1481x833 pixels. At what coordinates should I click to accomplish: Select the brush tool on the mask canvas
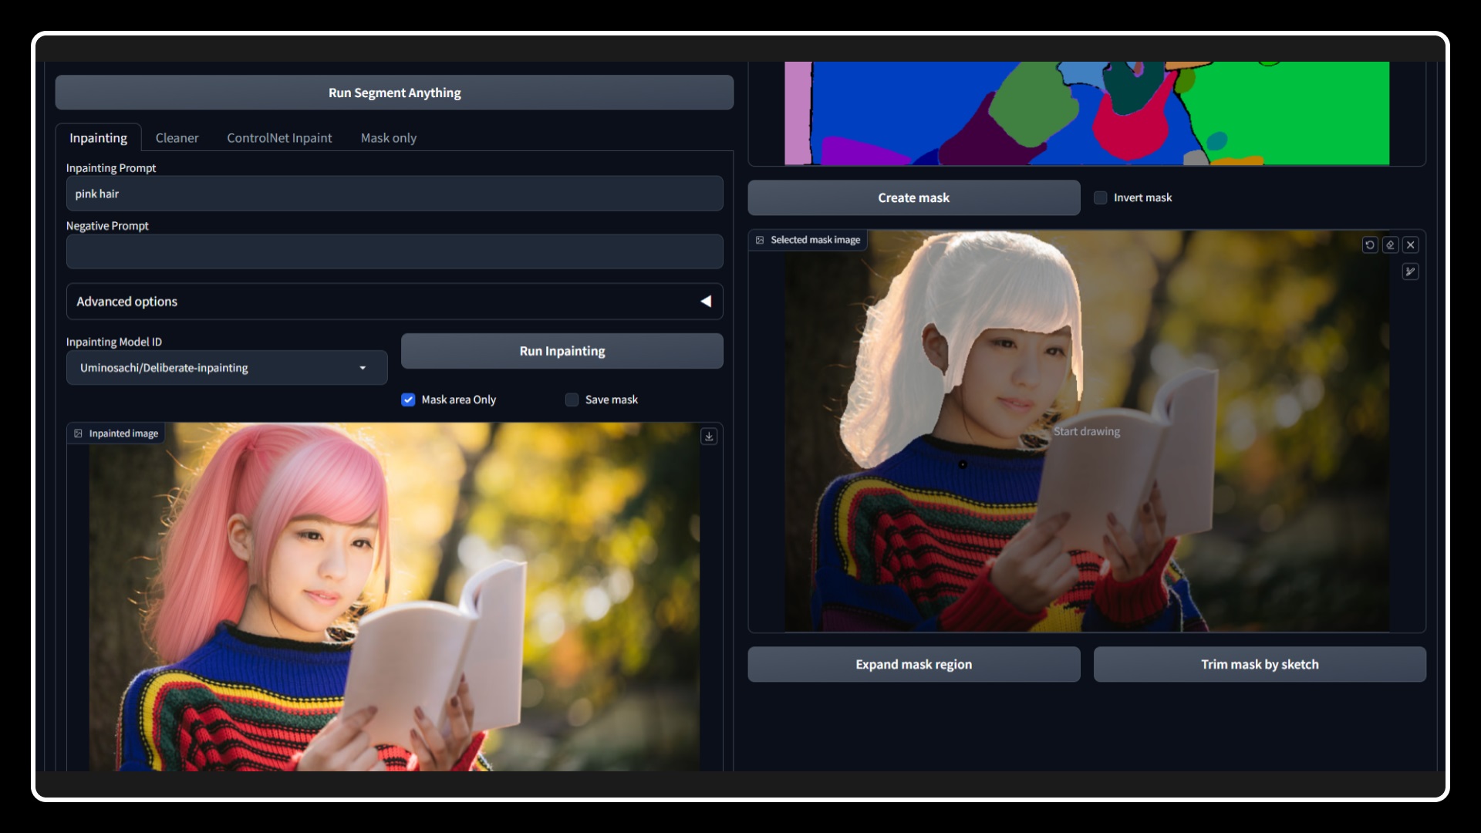(1410, 271)
